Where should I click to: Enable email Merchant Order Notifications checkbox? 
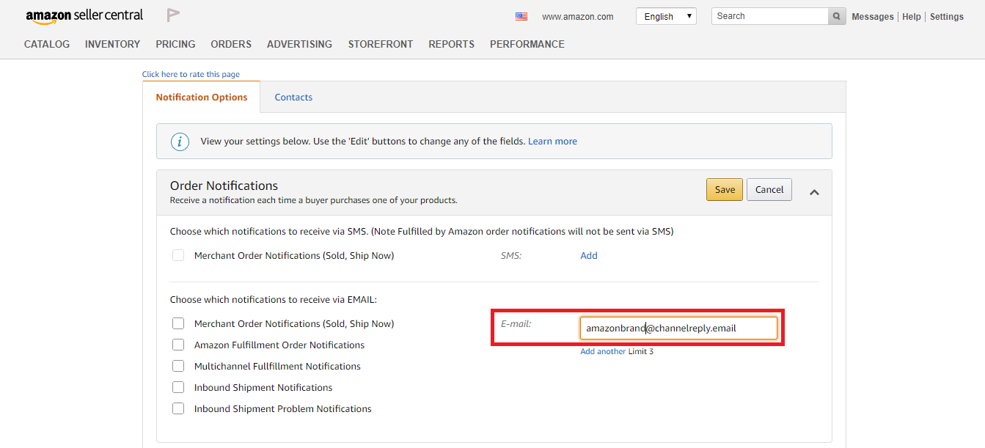178,323
